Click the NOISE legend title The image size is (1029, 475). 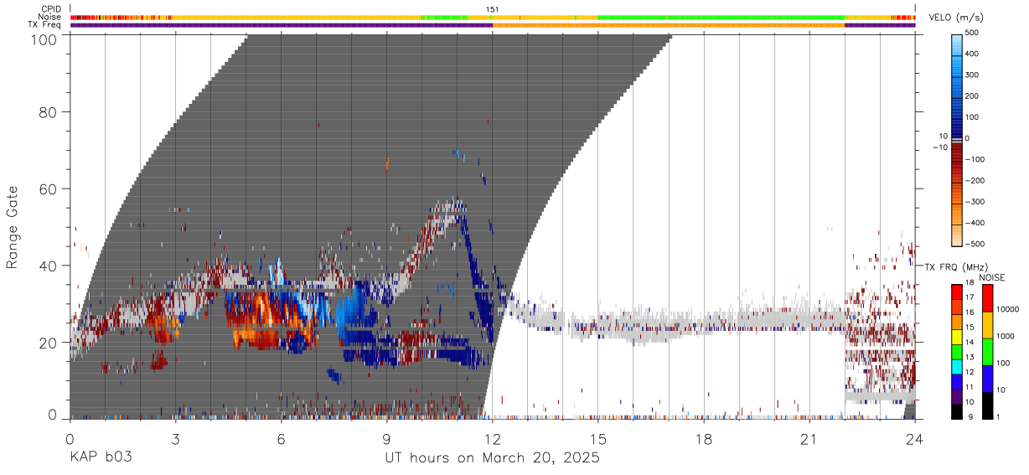coord(991,277)
